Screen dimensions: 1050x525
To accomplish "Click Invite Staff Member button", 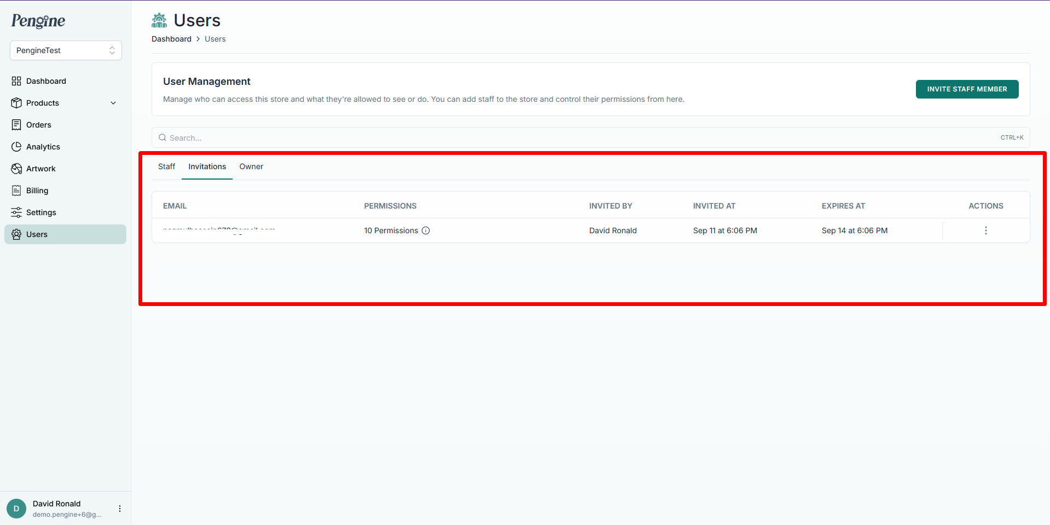I will (967, 89).
